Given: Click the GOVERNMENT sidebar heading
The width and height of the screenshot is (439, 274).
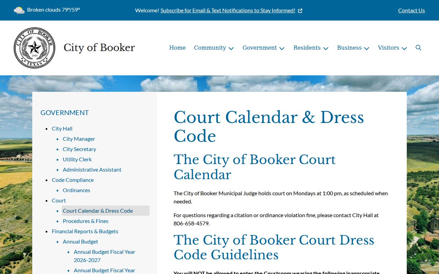Looking at the screenshot, I should coord(64,113).
